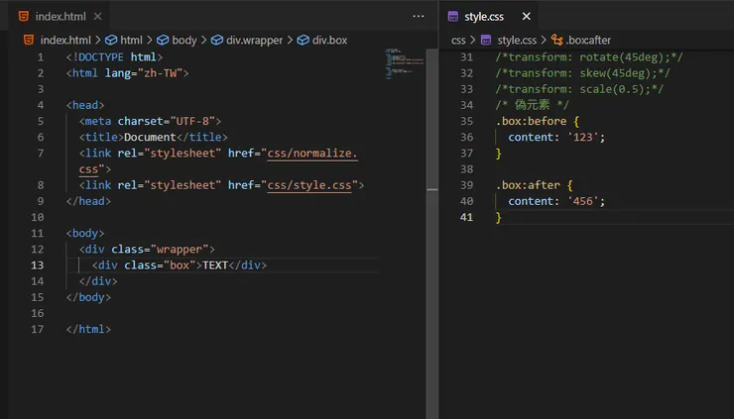Viewport: 734px width, 419px height.
Task: Close the style.css tab
Action: click(x=526, y=17)
